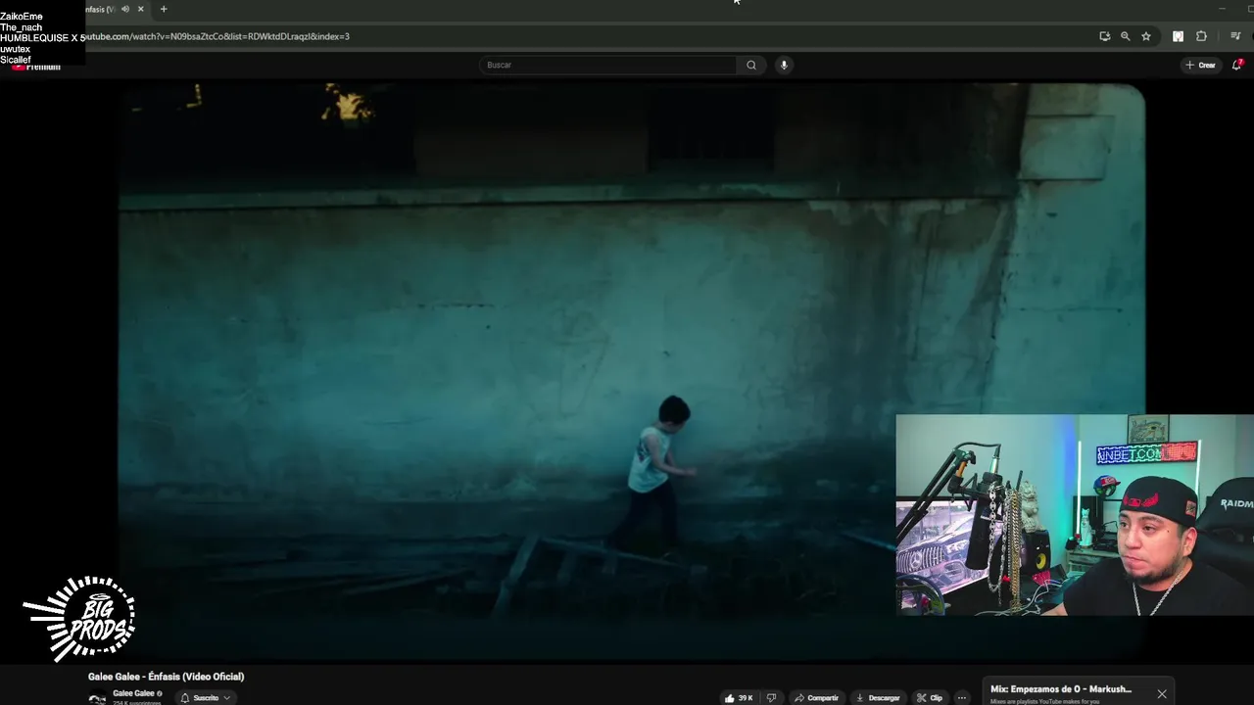Open the media controls playlist icon
Image resolution: width=1254 pixels, height=705 pixels.
tap(1235, 36)
